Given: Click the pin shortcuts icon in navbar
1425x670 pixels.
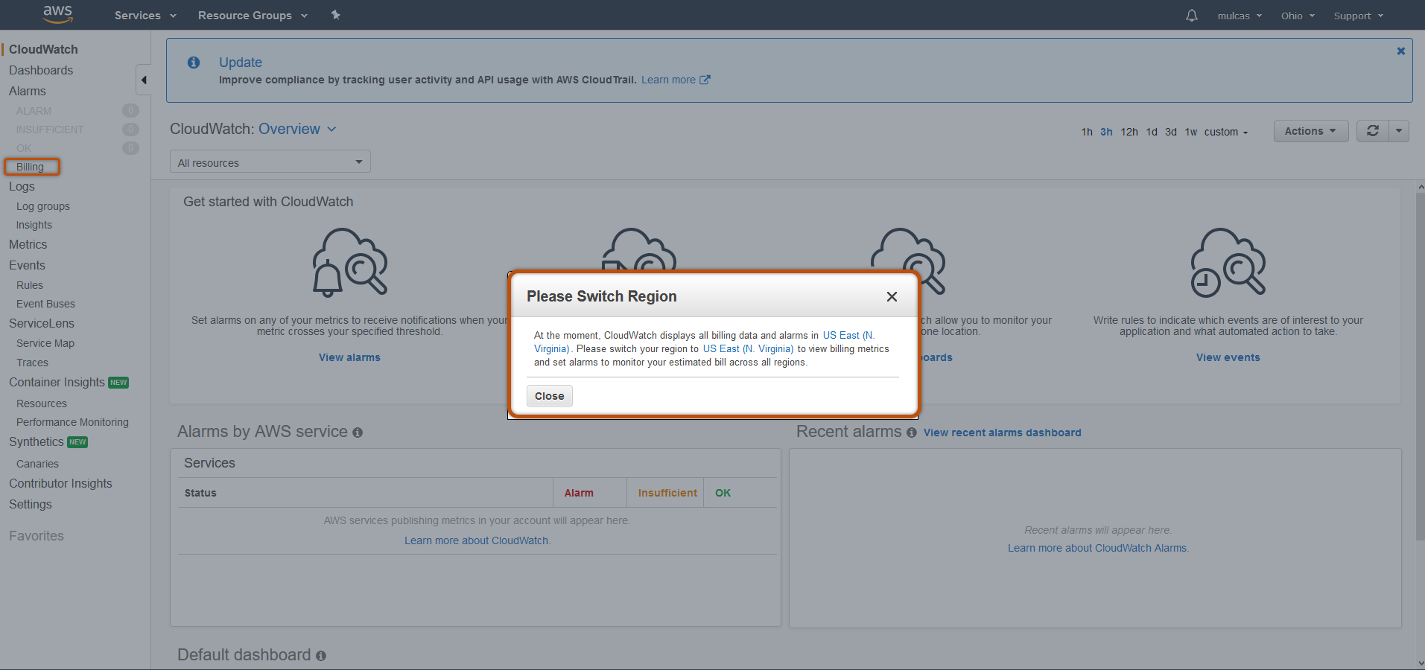Looking at the screenshot, I should coord(335,15).
